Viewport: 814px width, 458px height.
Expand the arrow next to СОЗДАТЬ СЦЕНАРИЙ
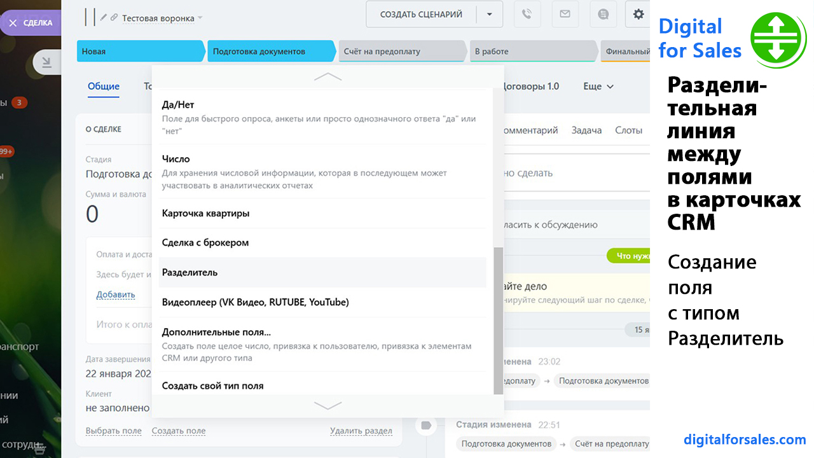pyautogui.click(x=490, y=14)
